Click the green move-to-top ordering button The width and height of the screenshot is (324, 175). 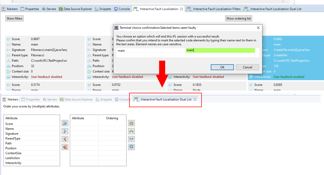coord(131,123)
